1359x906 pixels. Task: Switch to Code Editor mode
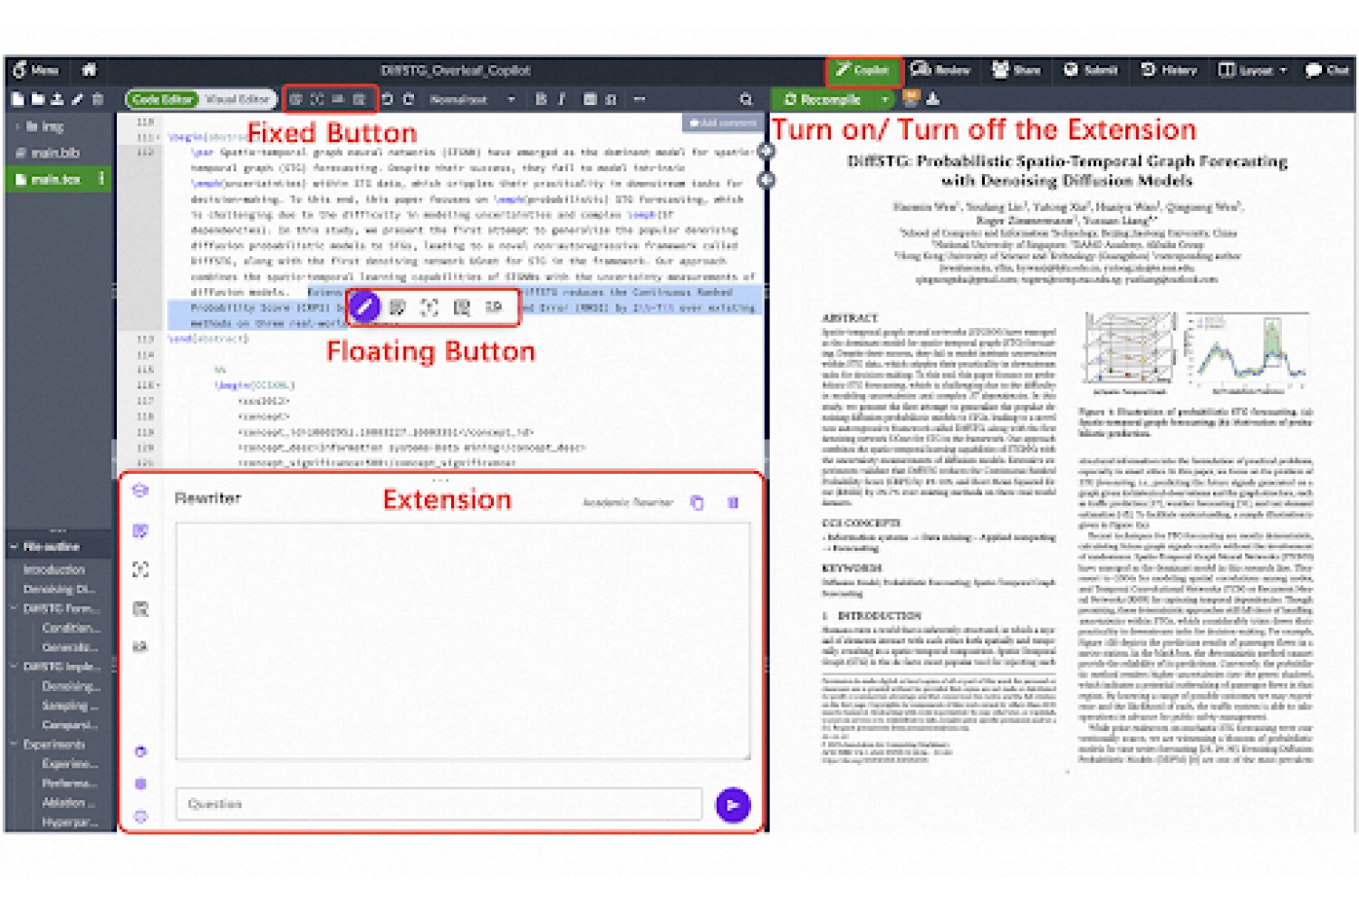[x=163, y=99]
